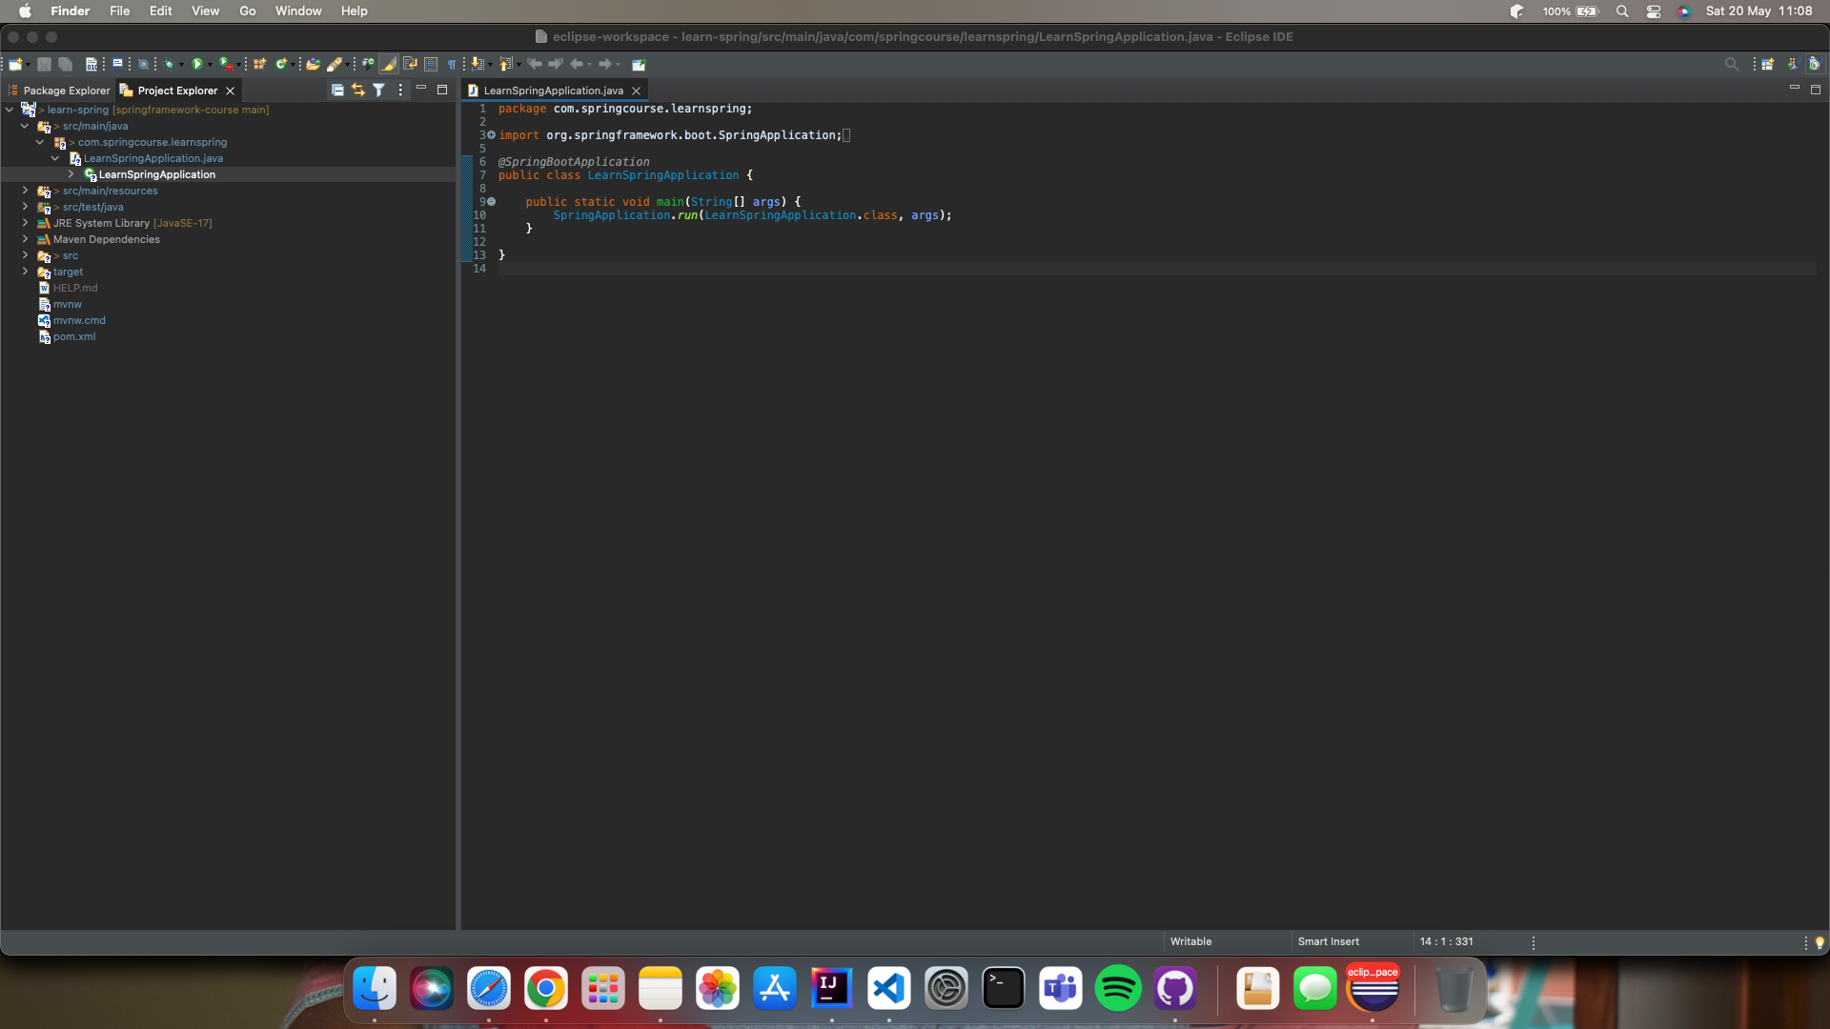Toggle import fold marker on line 3
Viewport: 1830px width, 1029px height.
[x=492, y=135]
